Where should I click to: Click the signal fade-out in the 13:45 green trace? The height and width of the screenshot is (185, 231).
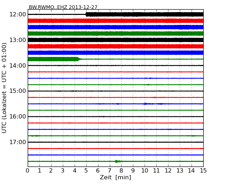point(79,59)
